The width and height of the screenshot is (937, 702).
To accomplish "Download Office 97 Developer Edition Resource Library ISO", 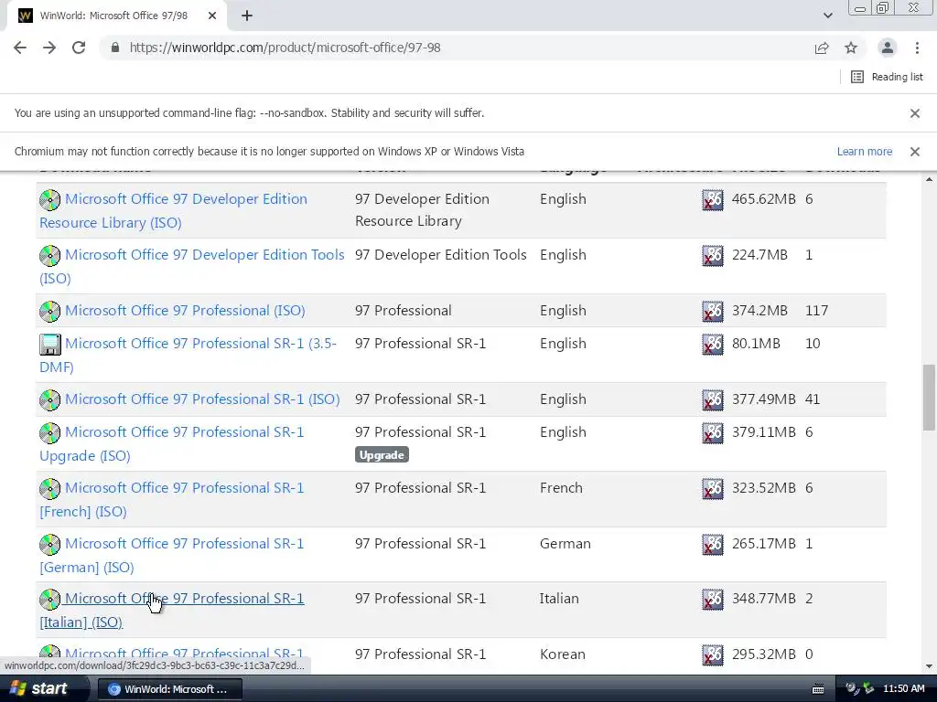I will click(x=173, y=211).
